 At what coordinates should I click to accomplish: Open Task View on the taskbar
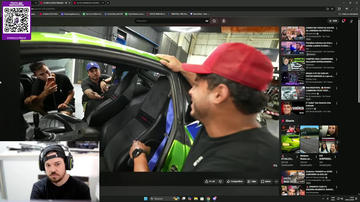[x=183, y=199]
